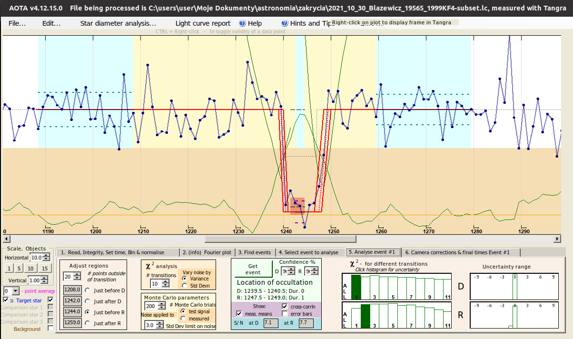The width and height of the screenshot is (573, 339).
Task: Click the 1242.0 Just after D value box
Action: coord(72,301)
